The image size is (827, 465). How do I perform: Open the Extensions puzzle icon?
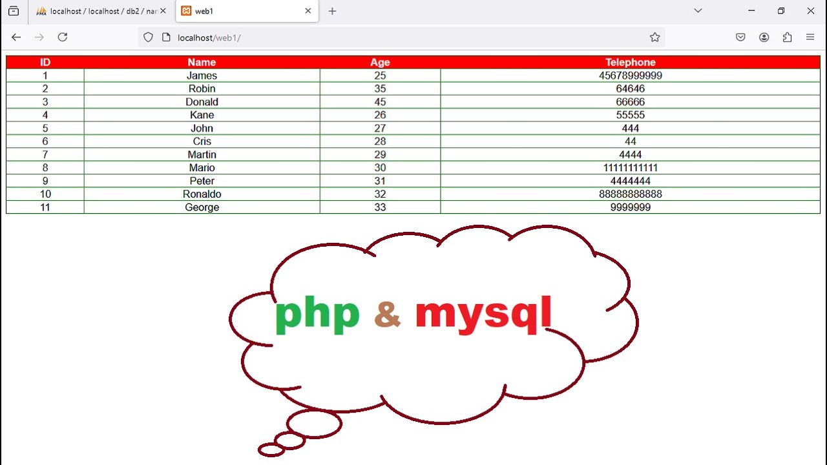tap(787, 37)
